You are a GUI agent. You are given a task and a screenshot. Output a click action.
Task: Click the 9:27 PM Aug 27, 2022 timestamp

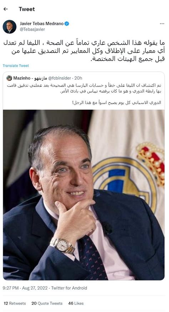[x=25, y=288]
